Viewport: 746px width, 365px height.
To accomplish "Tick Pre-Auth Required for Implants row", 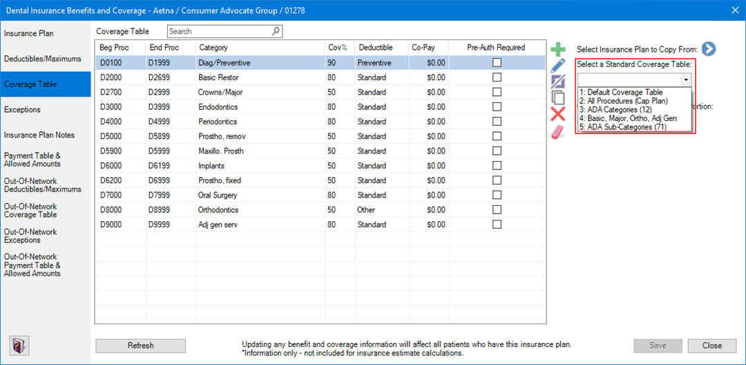I will click(x=497, y=166).
